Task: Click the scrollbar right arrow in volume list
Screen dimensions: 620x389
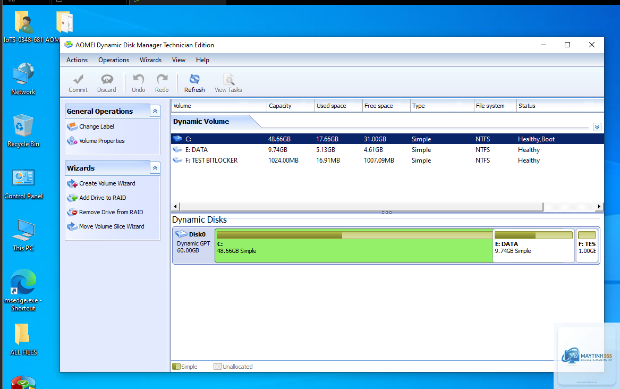Action: tap(599, 206)
